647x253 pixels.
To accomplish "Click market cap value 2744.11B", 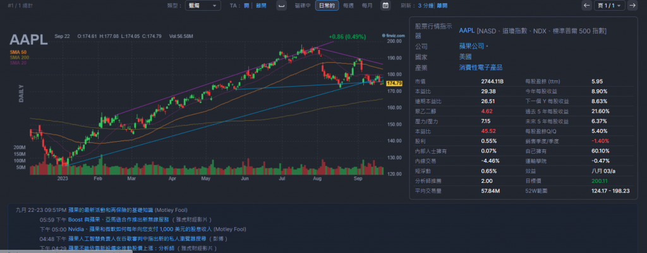I will pos(492,81).
